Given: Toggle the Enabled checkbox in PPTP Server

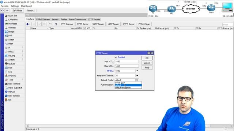Looking at the screenshot, I should tap(116, 57).
